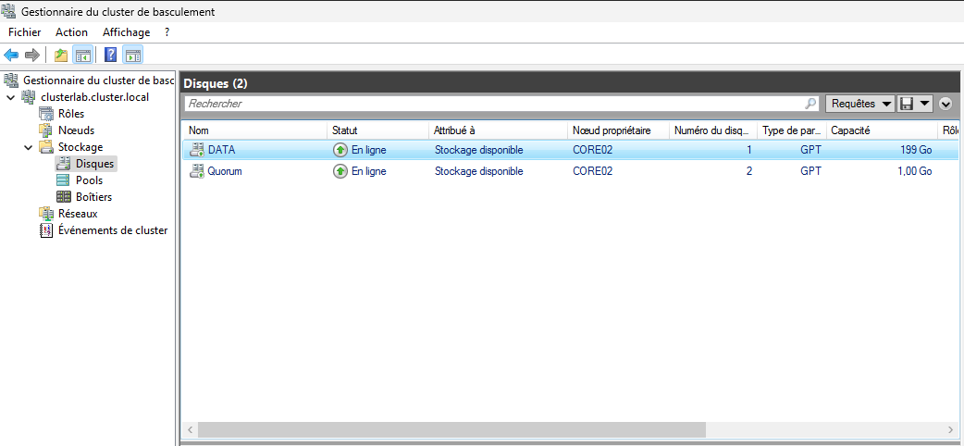Click the horizontal scrollbar right arrow
Viewport: 964px width, 446px height.
click(950, 430)
